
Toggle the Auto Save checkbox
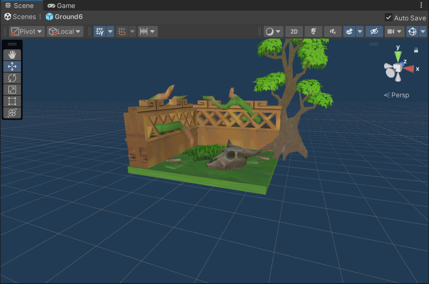pyautogui.click(x=388, y=17)
